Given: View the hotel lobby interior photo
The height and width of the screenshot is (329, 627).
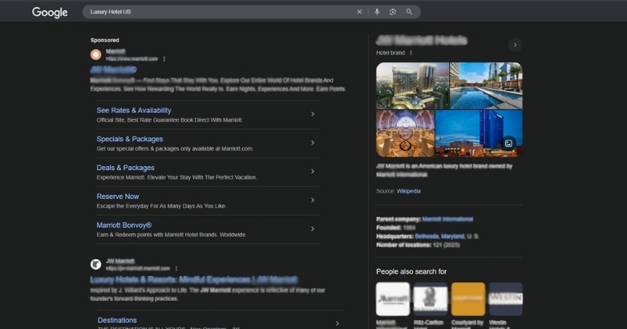Looking at the screenshot, I should coord(405,134).
